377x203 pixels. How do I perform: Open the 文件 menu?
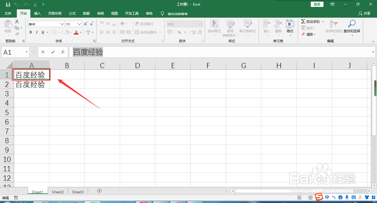pos(8,14)
